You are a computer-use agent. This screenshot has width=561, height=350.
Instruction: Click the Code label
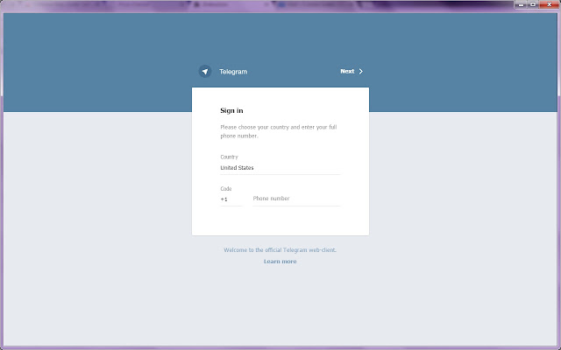pyautogui.click(x=226, y=189)
